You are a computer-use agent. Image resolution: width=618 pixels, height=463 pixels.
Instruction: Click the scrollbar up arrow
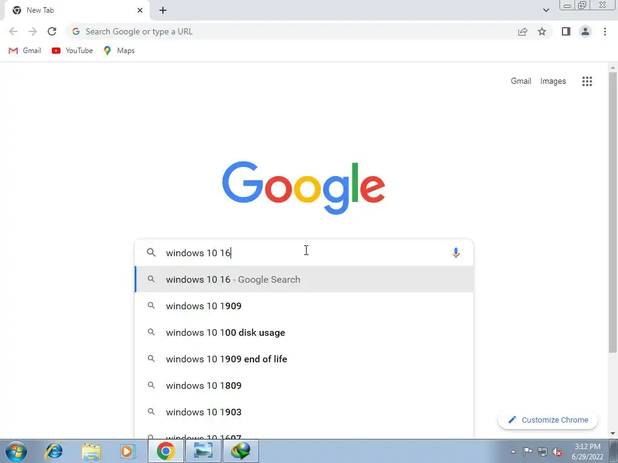tap(613, 68)
